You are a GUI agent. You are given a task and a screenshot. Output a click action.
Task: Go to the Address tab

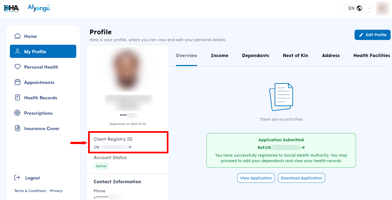coord(331,55)
